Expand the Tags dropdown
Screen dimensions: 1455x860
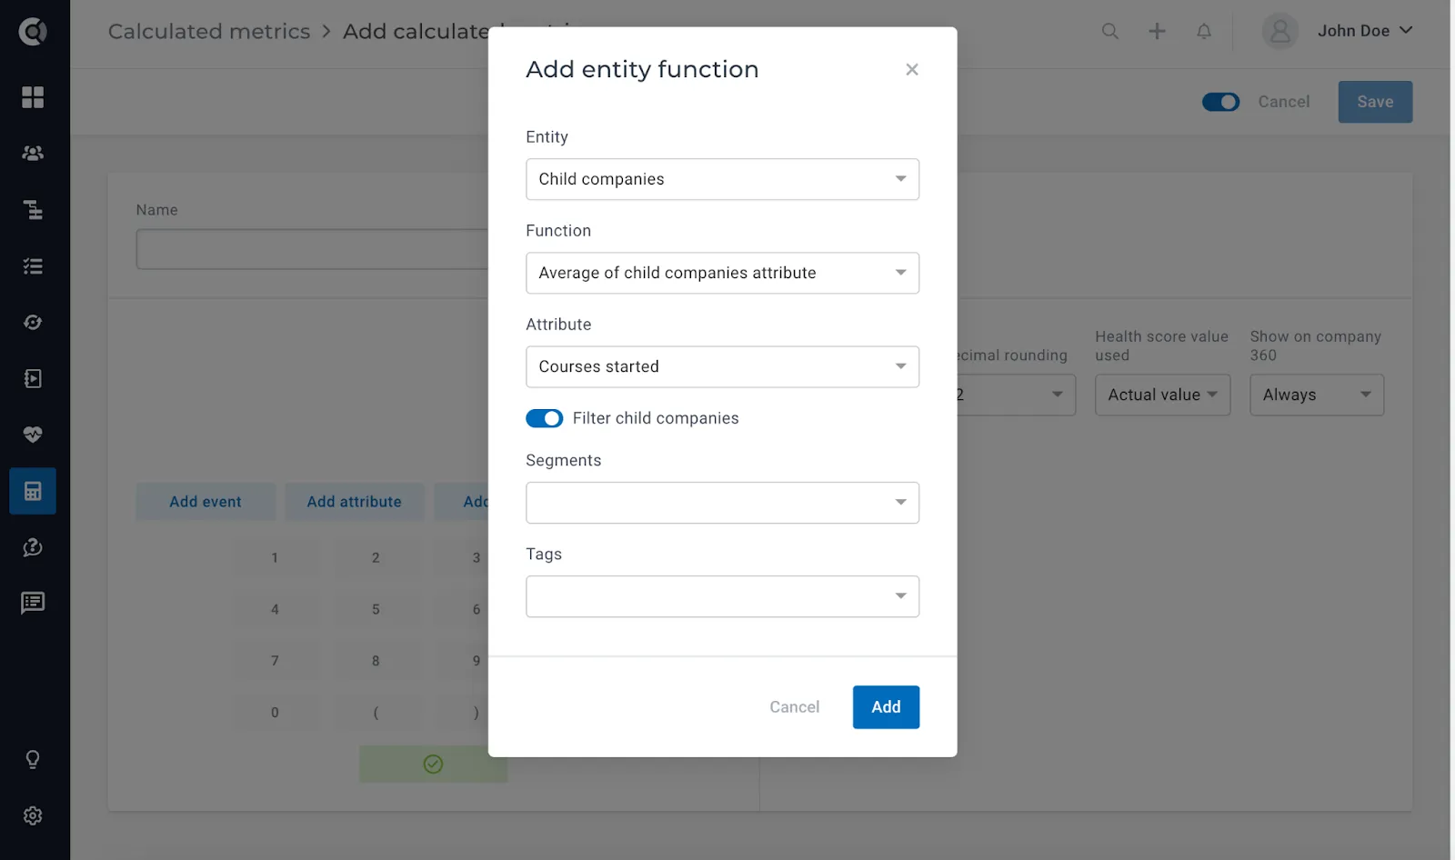pos(722,596)
